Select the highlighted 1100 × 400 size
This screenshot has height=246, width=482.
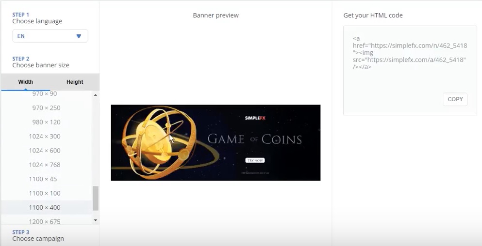click(45, 207)
